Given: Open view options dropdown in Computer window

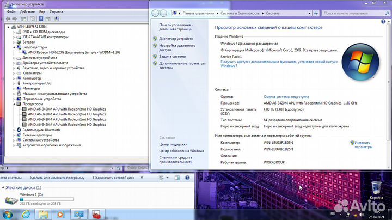Looking at the screenshot, I should click(167, 178).
